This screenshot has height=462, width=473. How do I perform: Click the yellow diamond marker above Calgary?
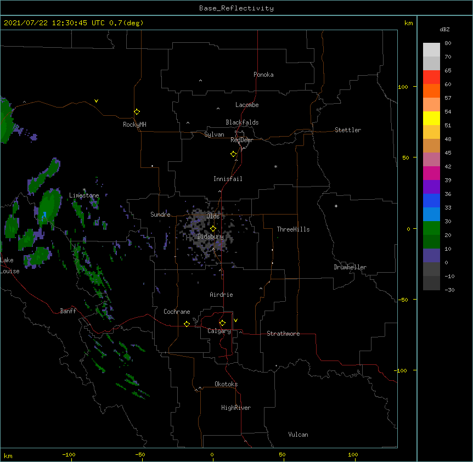click(x=222, y=323)
